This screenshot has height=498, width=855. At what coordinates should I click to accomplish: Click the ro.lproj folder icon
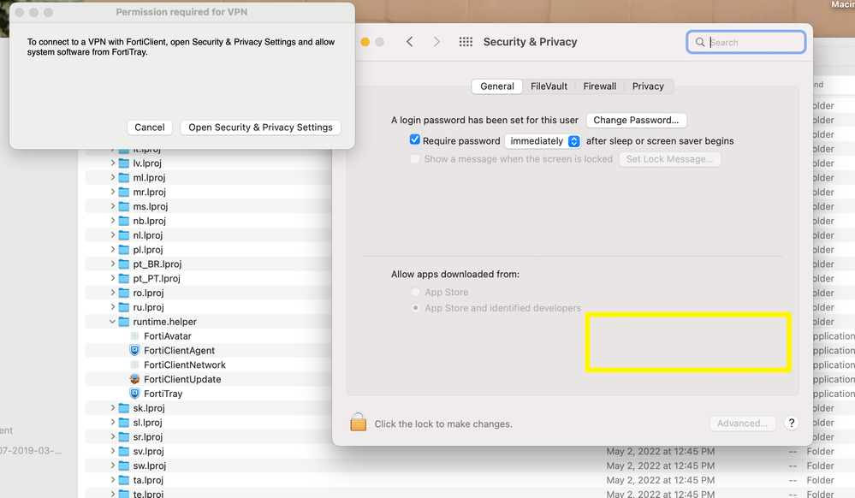click(x=124, y=293)
